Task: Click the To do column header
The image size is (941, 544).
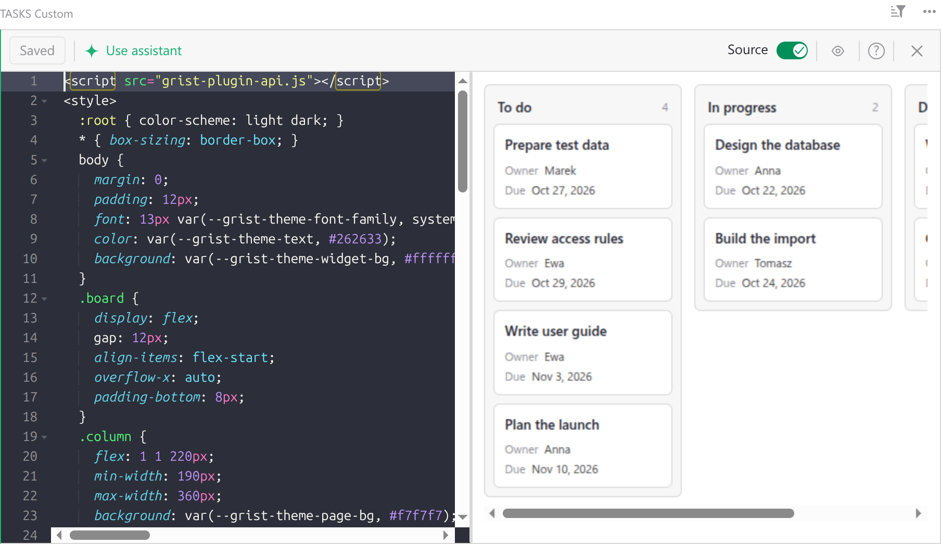Action: tap(514, 108)
